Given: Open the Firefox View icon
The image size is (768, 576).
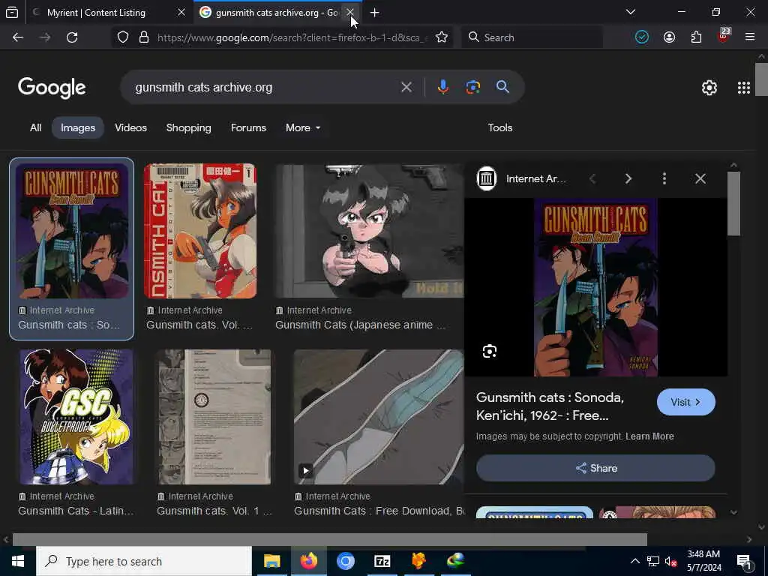Looking at the screenshot, I should point(12,12).
